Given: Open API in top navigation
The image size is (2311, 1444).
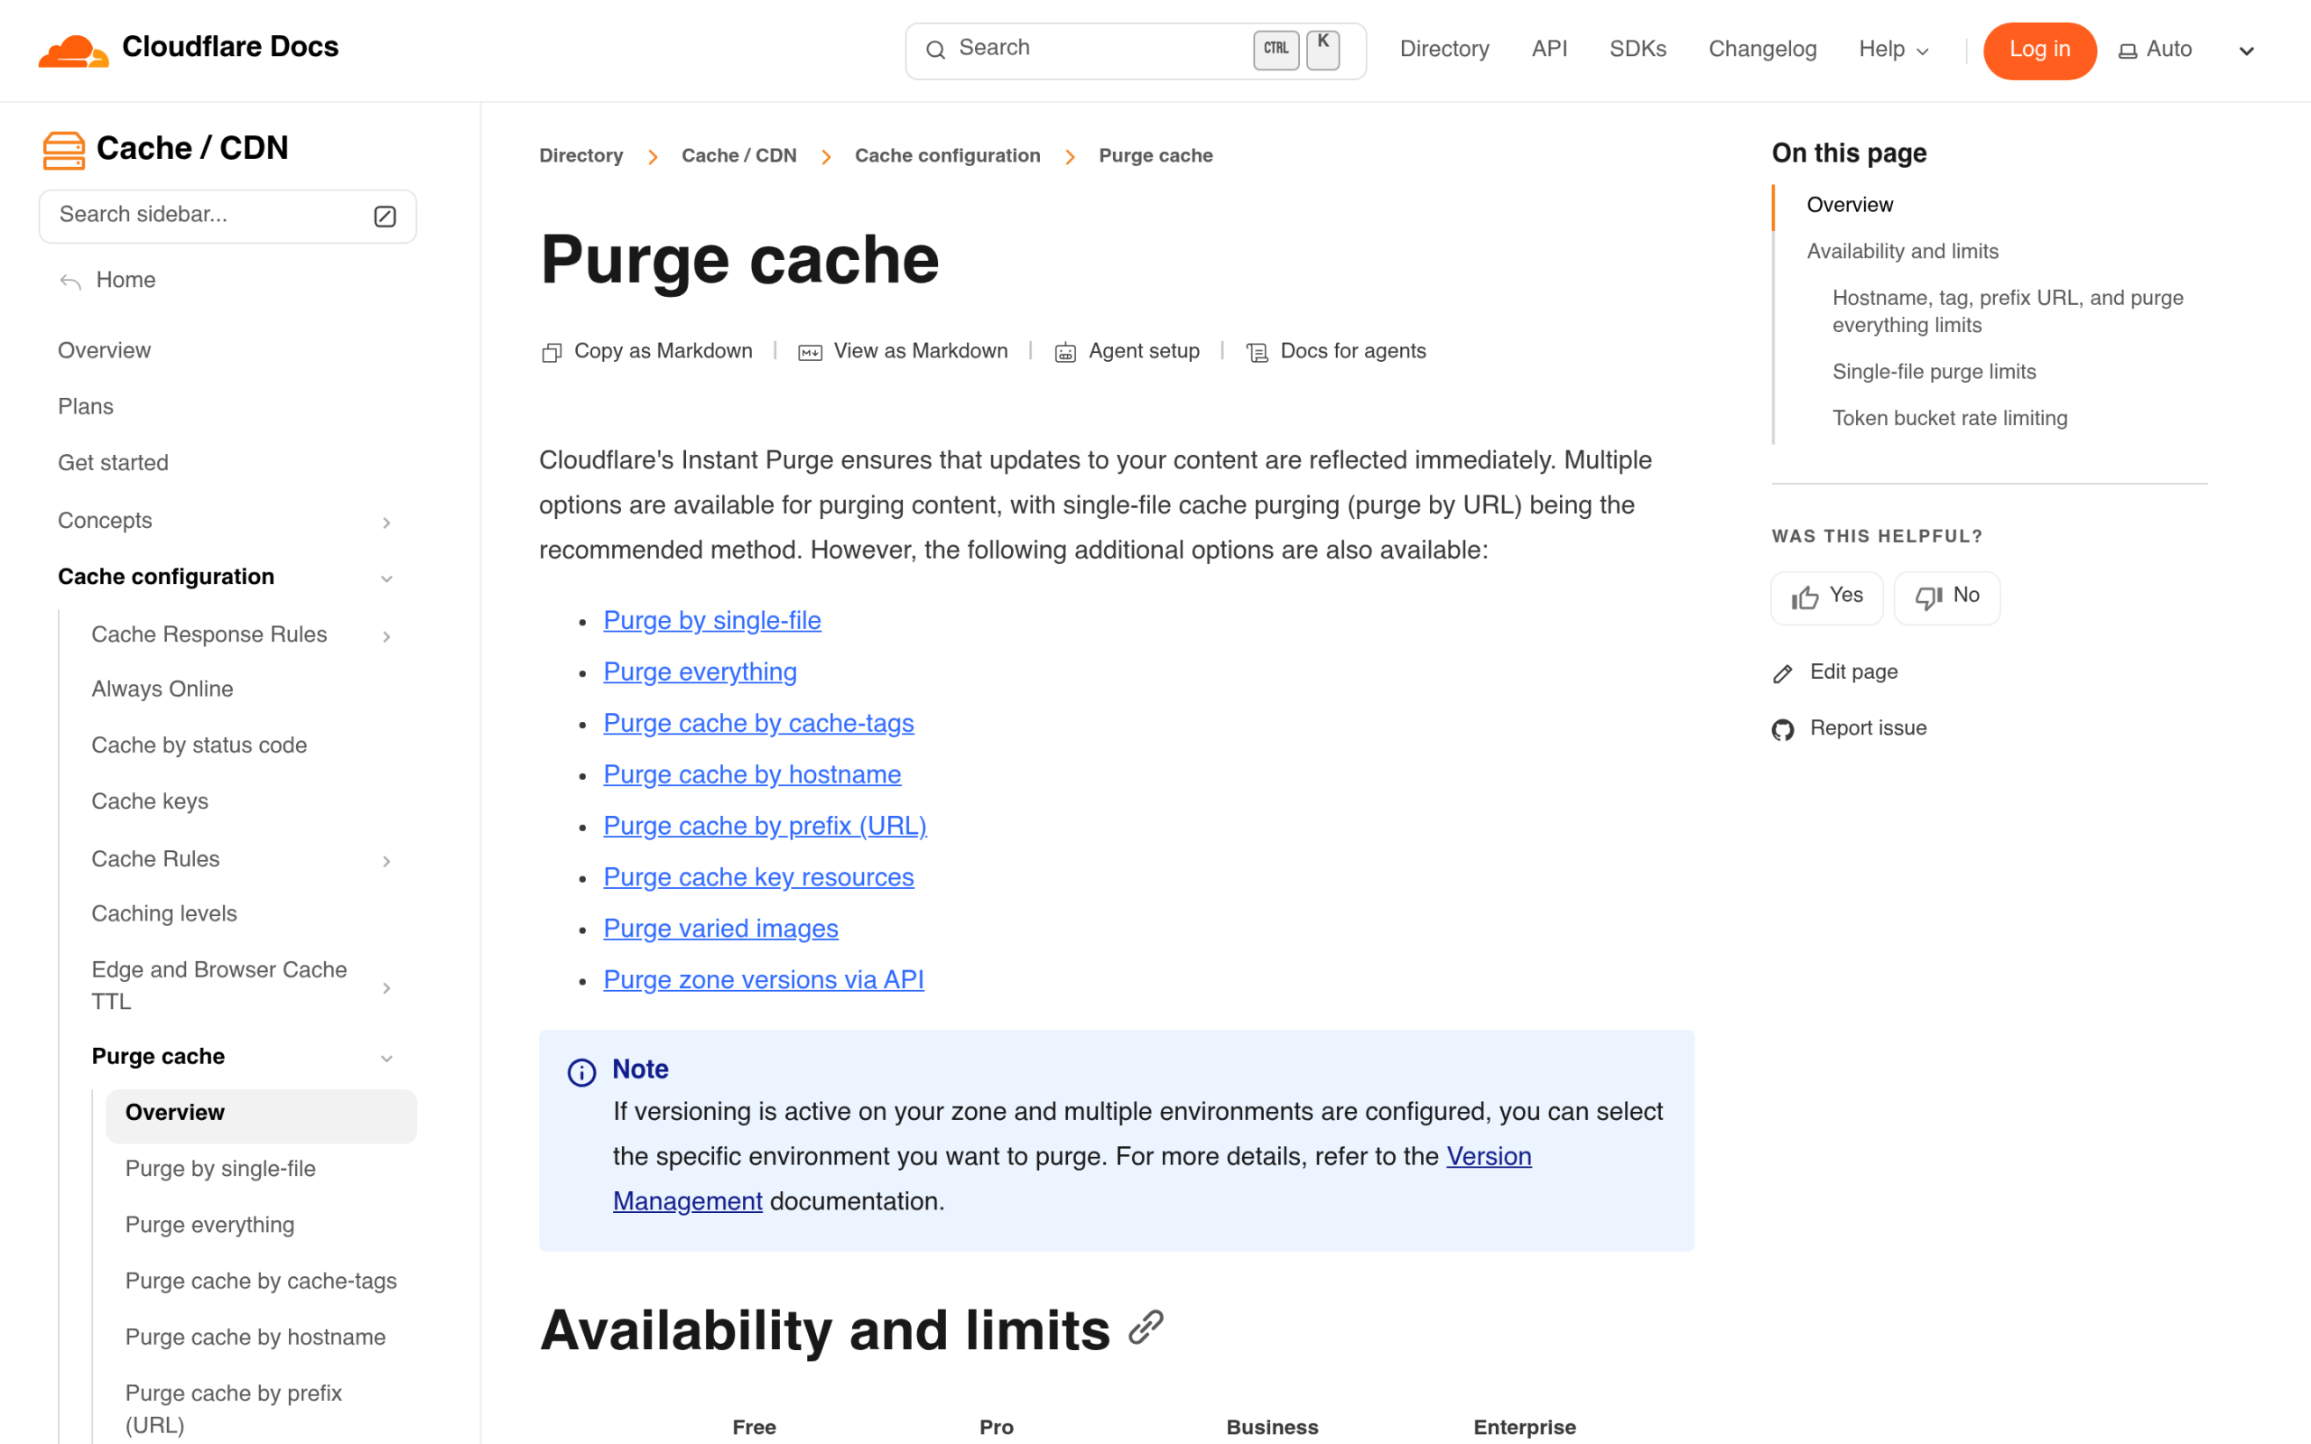Looking at the screenshot, I should 1549,50.
